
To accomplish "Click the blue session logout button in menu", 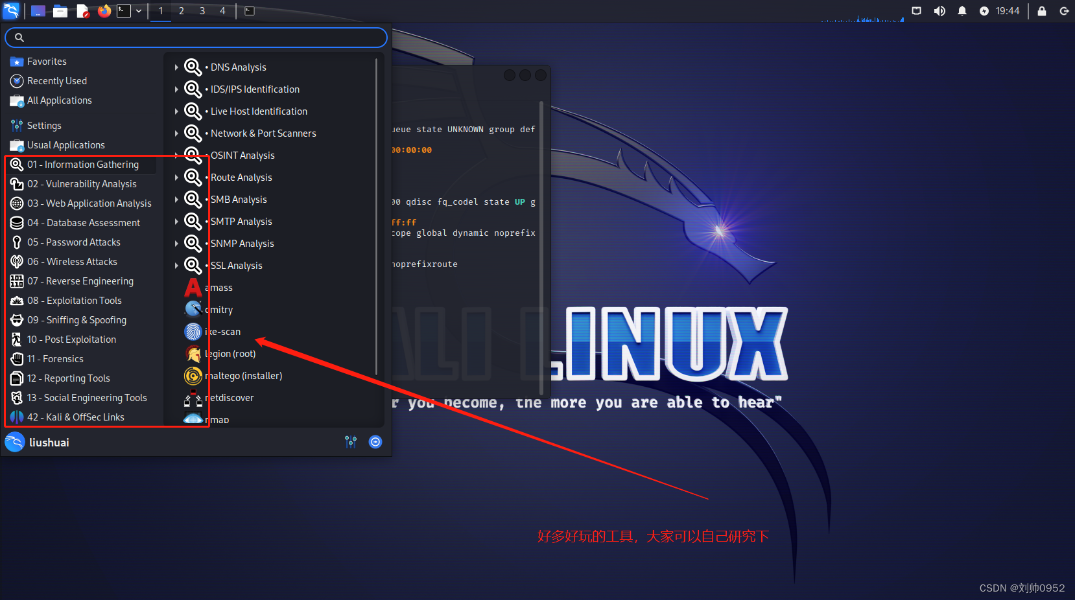I will pos(375,442).
